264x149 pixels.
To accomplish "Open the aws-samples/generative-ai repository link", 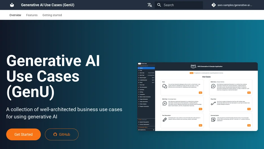I will (x=232, y=5).
